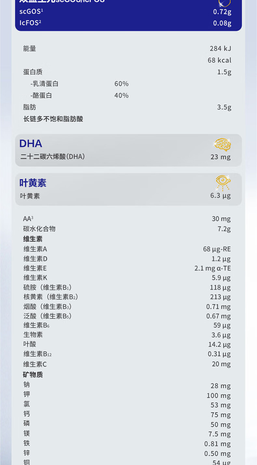Select the 酪蛋白 40% row
This screenshot has height=465, width=257.
tap(79, 96)
